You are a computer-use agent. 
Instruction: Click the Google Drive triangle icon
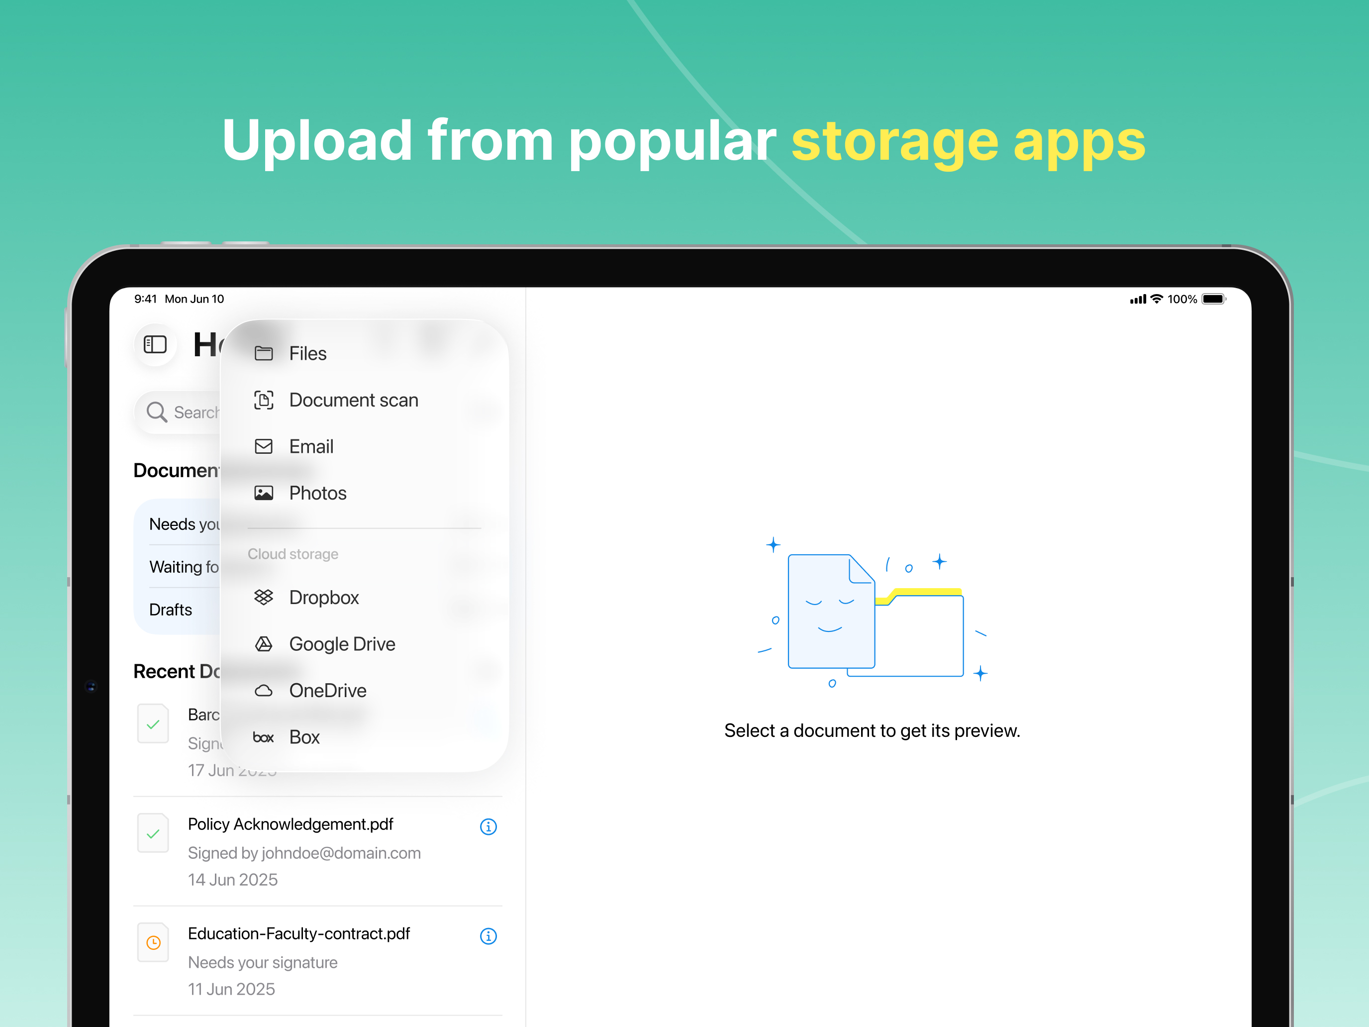click(264, 644)
